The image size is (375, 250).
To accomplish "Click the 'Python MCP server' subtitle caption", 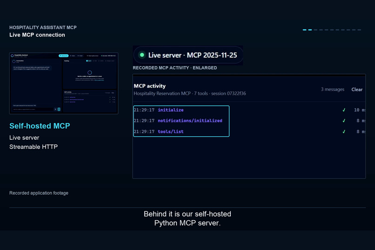I will coord(187,223).
